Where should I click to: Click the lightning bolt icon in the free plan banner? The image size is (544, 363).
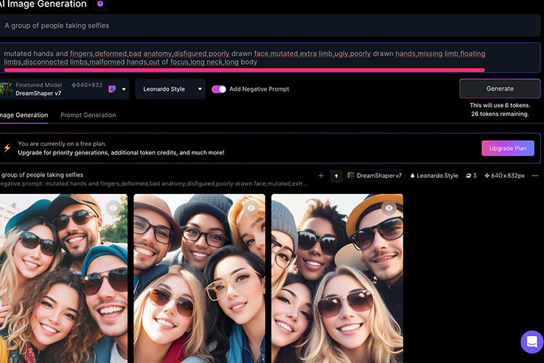tap(7, 148)
